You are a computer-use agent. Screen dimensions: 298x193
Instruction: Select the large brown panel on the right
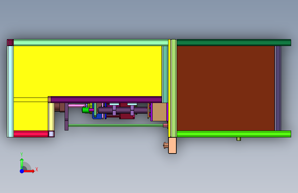pos(225,88)
